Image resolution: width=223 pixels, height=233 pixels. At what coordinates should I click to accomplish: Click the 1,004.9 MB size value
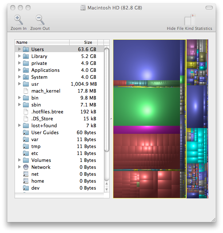(x=84, y=84)
